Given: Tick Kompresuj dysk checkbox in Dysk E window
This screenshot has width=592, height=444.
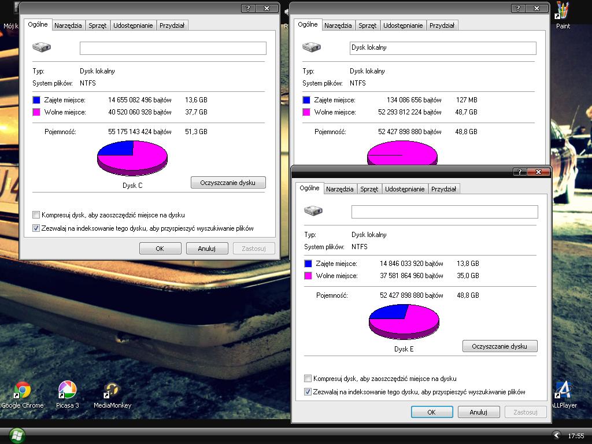Looking at the screenshot, I should coord(308,379).
